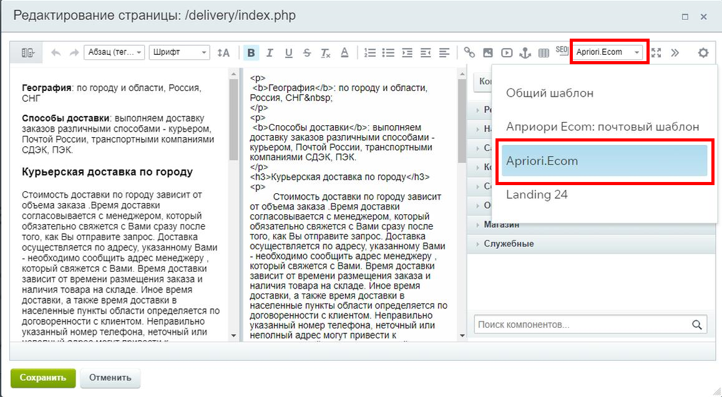Insert a numbered list
This screenshot has width=722, height=397.
tap(370, 53)
